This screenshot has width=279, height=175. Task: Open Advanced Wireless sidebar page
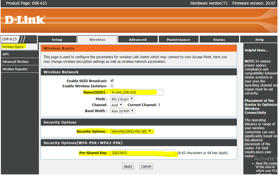tap(19, 62)
